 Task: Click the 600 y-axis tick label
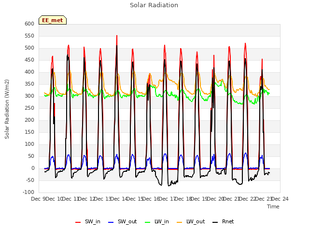click(29, 24)
